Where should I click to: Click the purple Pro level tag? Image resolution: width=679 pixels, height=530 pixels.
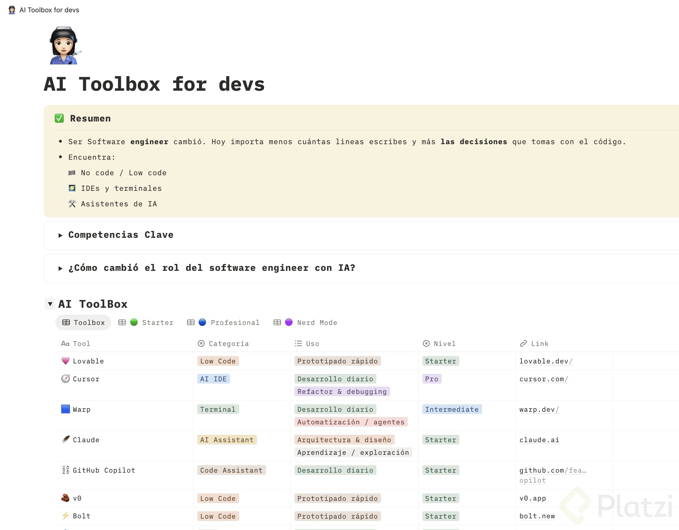pos(432,379)
